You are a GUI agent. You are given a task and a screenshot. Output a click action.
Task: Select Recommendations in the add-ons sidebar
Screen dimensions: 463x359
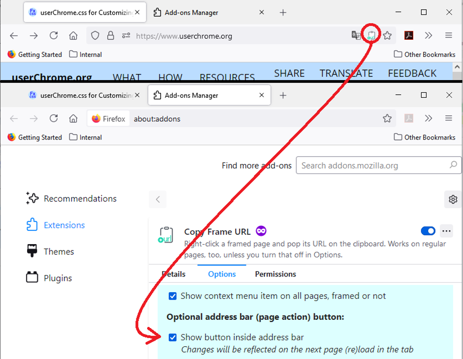click(x=80, y=198)
